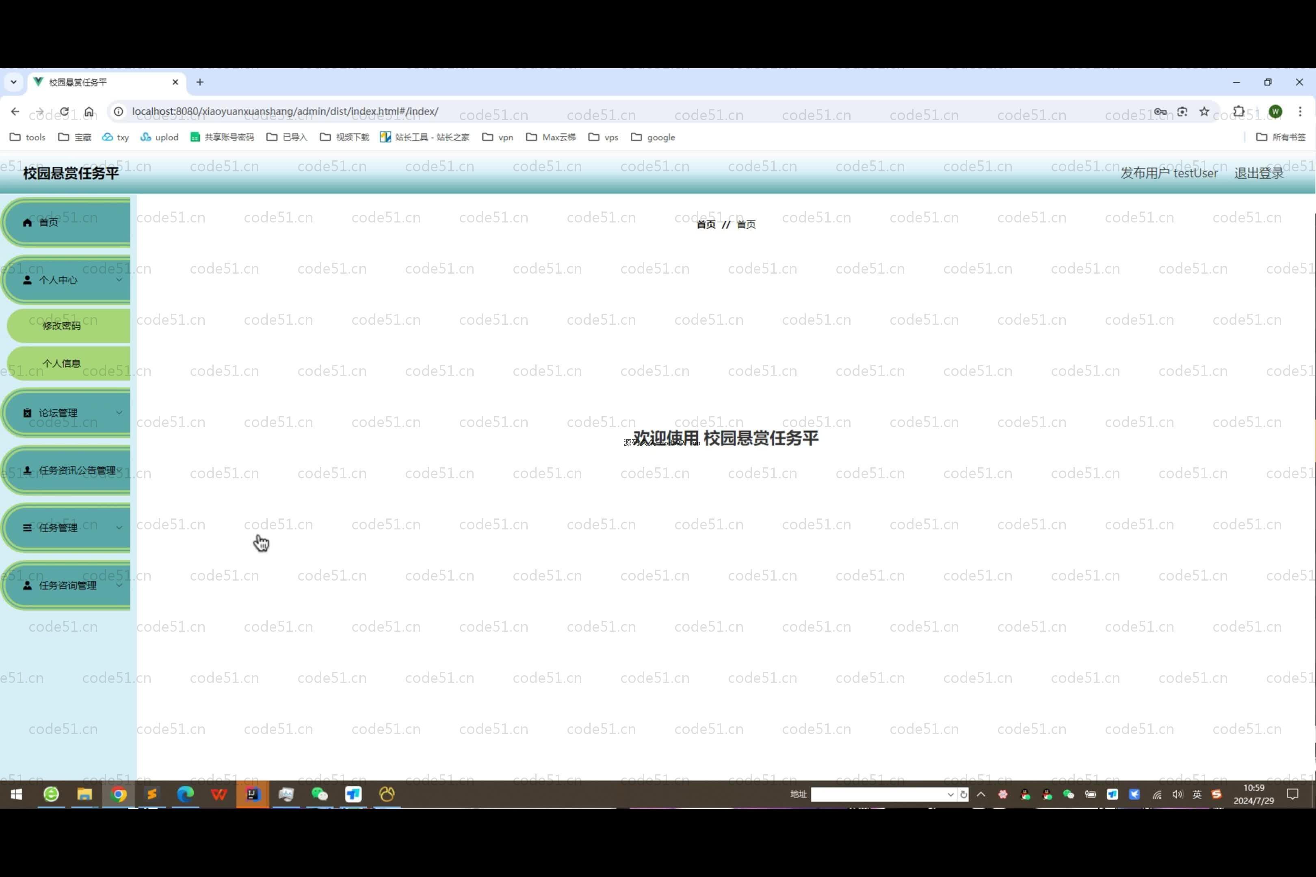
Task: View site information icon in address bar
Action: [x=118, y=111]
